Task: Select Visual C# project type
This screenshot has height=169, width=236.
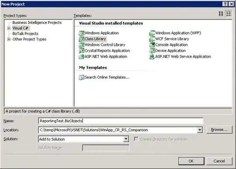Action: click(20, 28)
